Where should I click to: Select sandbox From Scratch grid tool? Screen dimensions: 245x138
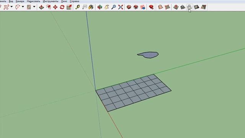coord(167,7)
